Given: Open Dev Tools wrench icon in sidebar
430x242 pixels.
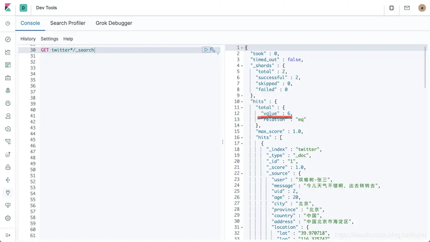Looking at the screenshot, I should click(x=8, y=192).
